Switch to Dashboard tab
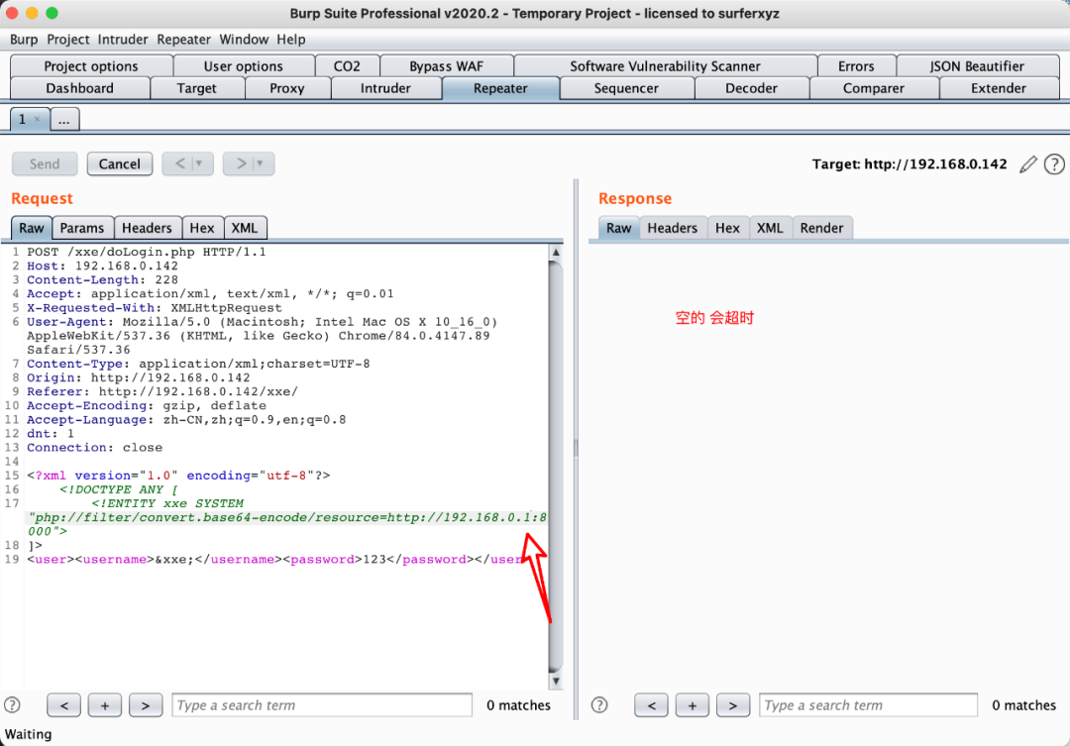The image size is (1070, 746). point(80,88)
